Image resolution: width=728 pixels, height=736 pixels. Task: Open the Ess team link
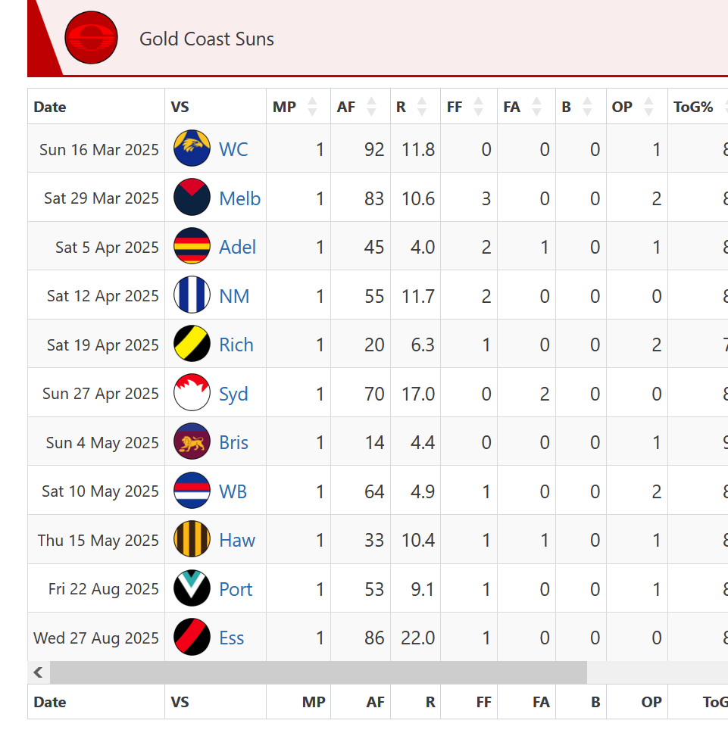(232, 638)
